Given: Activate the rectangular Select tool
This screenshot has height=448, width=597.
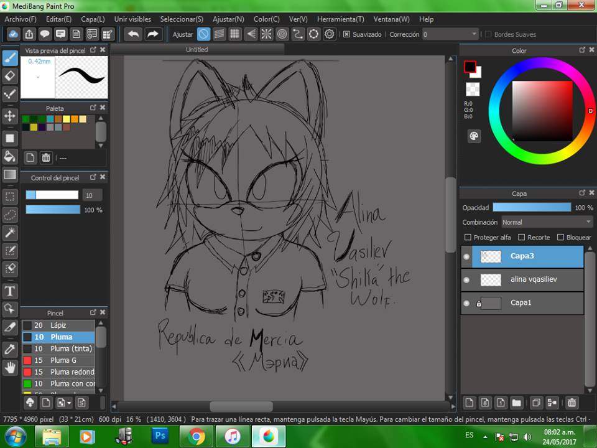Looking at the screenshot, I should click(x=10, y=197).
